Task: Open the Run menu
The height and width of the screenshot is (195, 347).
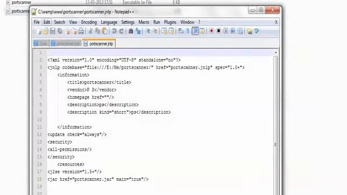Action: pyautogui.click(x=157, y=22)
